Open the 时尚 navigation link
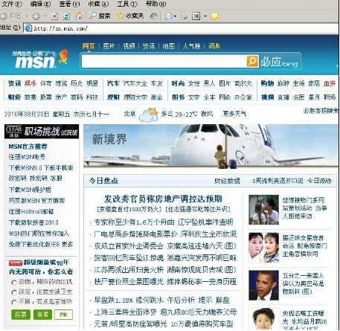Screen dimensions: 340x331 click(178, 83)
